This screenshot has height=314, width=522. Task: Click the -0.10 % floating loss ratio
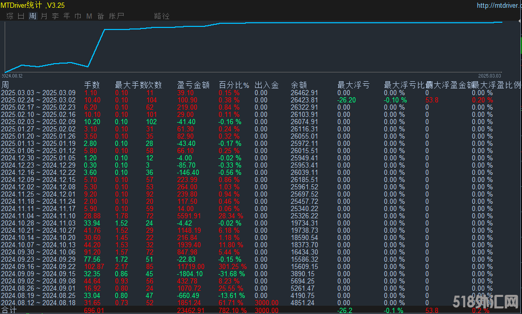(x=395, y=100)
